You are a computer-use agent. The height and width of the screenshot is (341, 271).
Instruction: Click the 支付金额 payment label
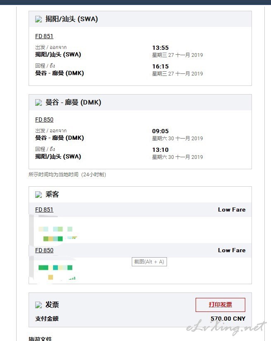[x=47, y=319]
